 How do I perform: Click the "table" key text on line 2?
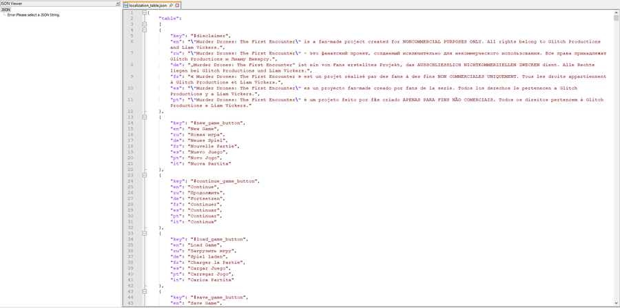point(169,18)
